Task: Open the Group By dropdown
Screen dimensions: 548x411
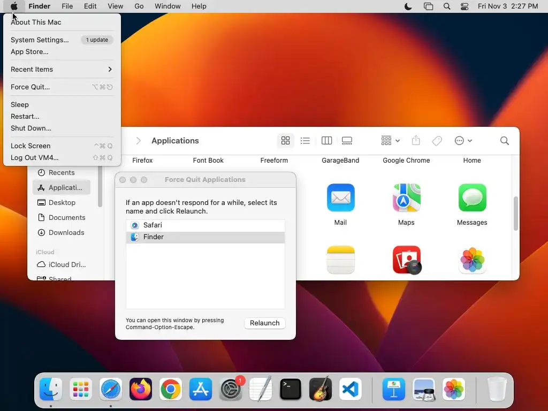Action: [390, 141]
